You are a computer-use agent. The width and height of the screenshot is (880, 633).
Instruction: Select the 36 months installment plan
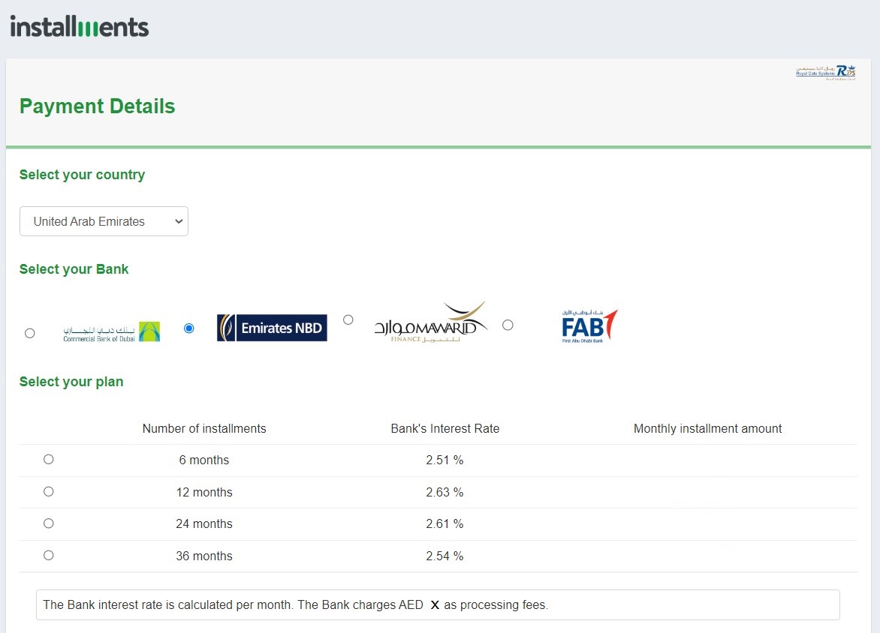(49, 556)
